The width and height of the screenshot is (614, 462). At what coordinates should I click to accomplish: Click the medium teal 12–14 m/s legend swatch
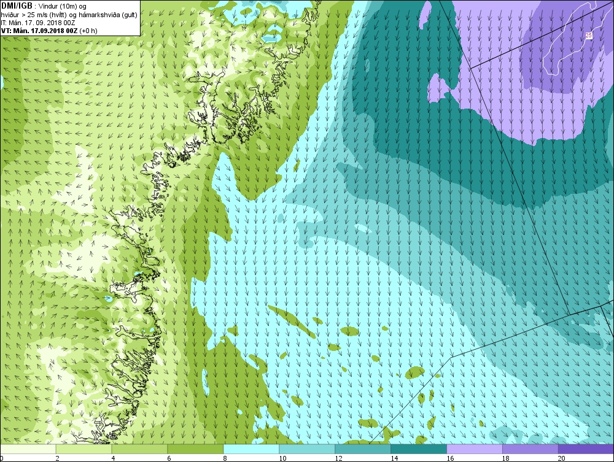pyautogui.click(x=363, y=449)
